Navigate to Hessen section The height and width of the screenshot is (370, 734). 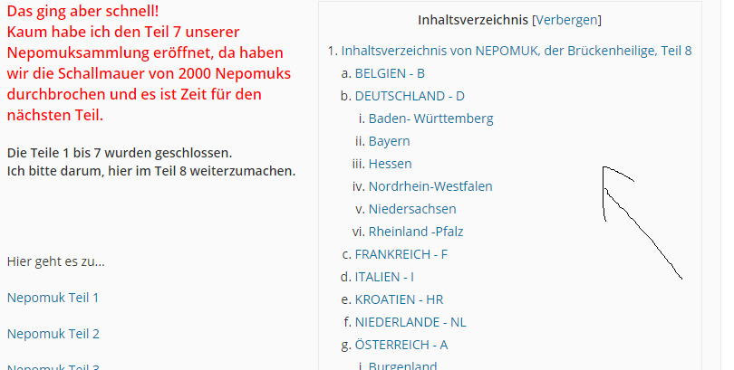tap(390, 164)
